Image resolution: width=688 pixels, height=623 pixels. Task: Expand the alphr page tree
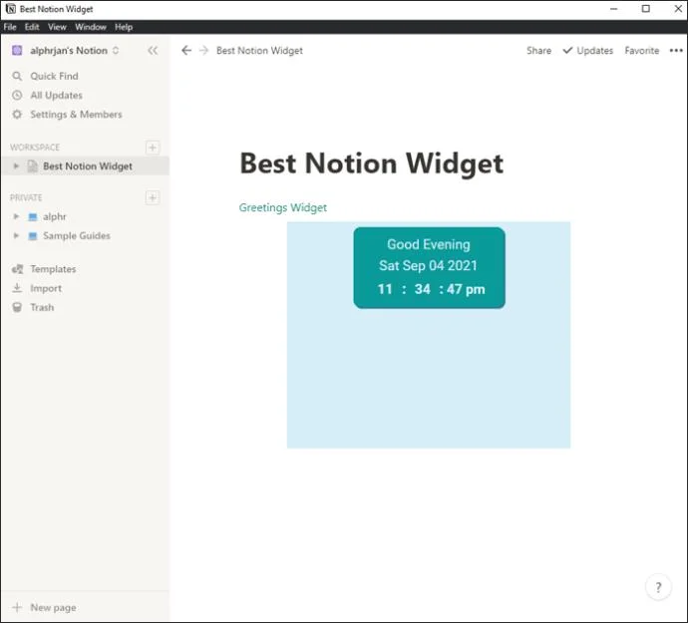16,216
